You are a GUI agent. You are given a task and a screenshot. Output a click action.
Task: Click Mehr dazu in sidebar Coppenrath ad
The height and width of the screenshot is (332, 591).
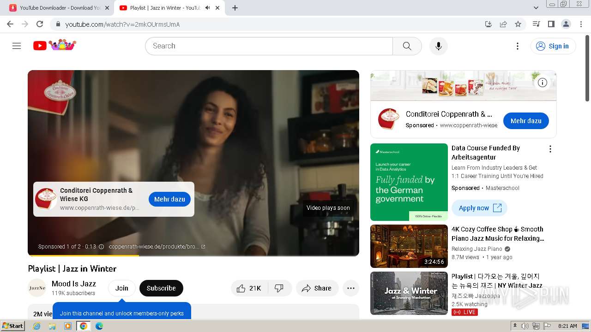526,121
